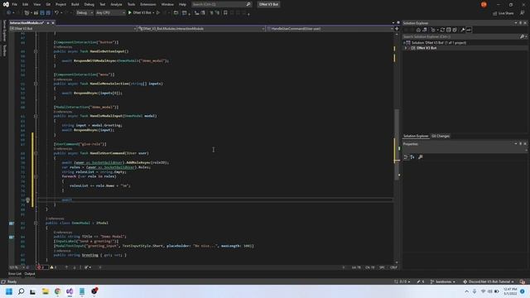The image size is (530, 298).
Task: Collapse the HandleUserCommand method outline
Action: pos(36,153)
